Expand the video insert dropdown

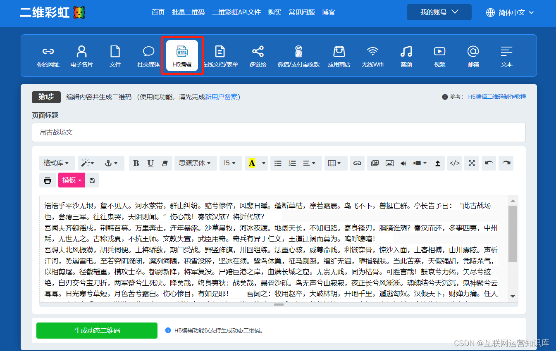[x=420, y=163]
